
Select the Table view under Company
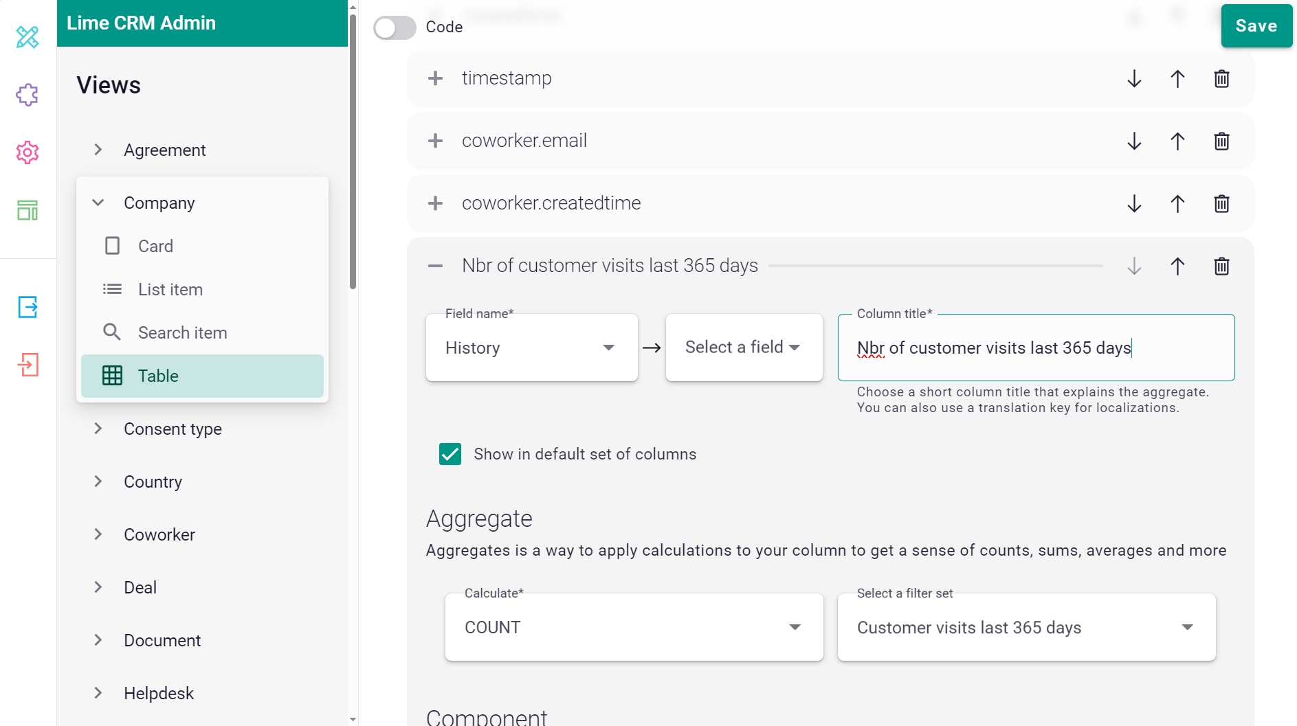[202, 376]
